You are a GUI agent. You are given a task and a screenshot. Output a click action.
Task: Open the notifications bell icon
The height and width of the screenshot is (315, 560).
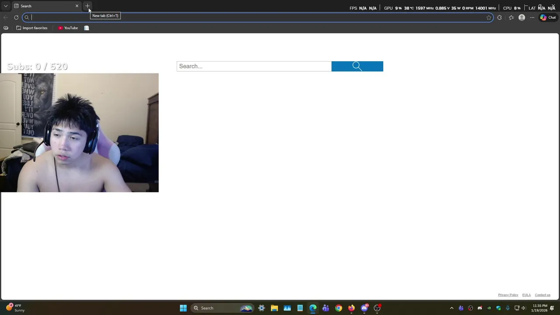click(552, 308)
